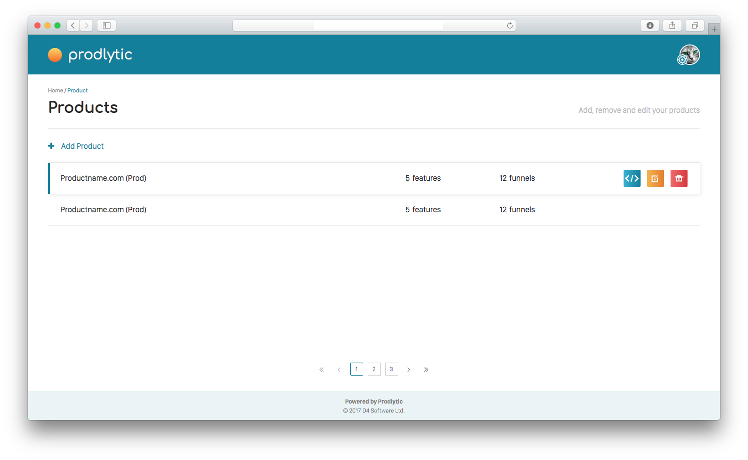
Task: Click the second Productname.com (Prod) row name
Action: 103,210
